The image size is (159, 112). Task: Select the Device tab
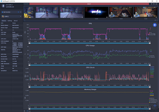point(4,20)
